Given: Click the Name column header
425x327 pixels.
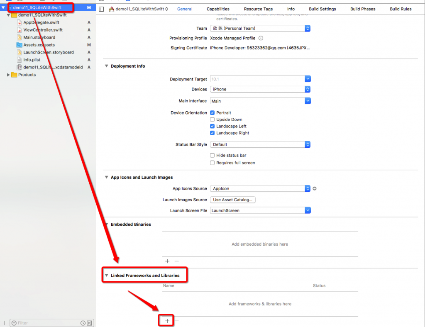Looking at the screenshot, I should point(169,286).
